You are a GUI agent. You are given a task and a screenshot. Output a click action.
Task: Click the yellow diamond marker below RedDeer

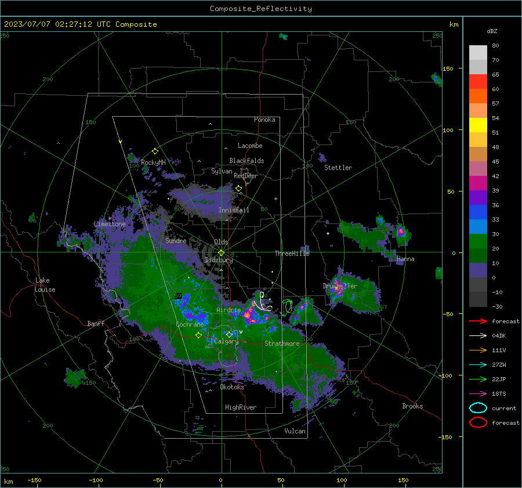point(238,189)
